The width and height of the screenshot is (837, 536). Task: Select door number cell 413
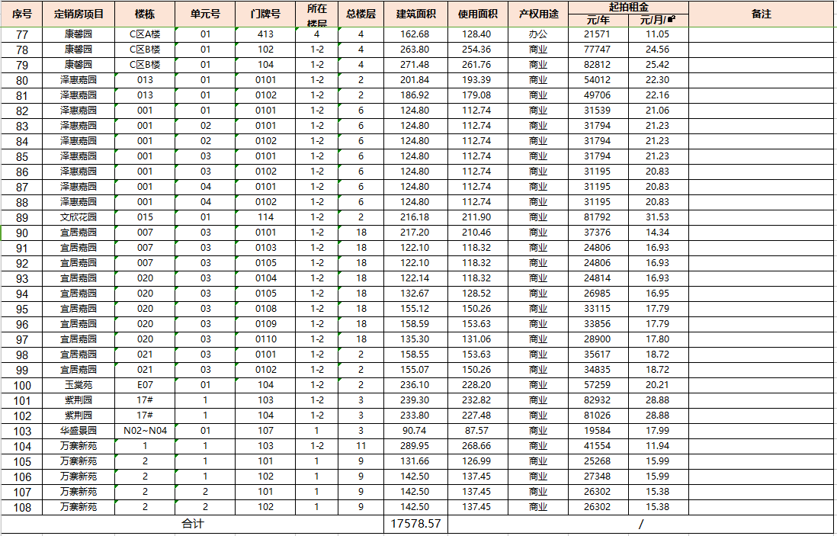pos(265,34)
